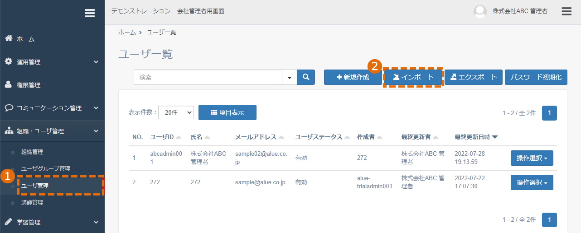Image resolution: width=581 pixels, height=233 pixels.
Task: Open 操作選択 dropdown for sample@alue.co.jp row
Action: (x=532, y=182)
